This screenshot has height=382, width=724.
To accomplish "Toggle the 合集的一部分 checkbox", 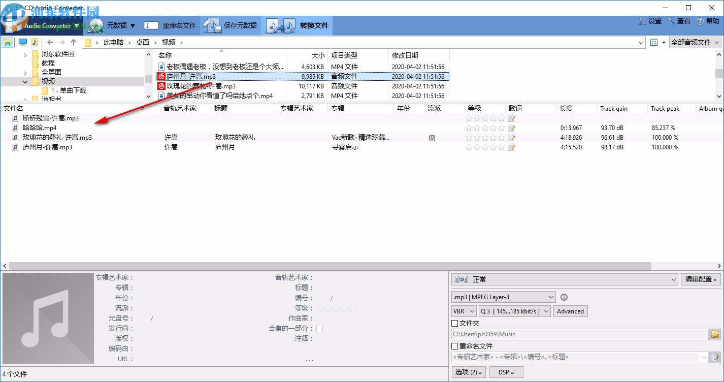I will pyautogui.click(x=320, y=329).
